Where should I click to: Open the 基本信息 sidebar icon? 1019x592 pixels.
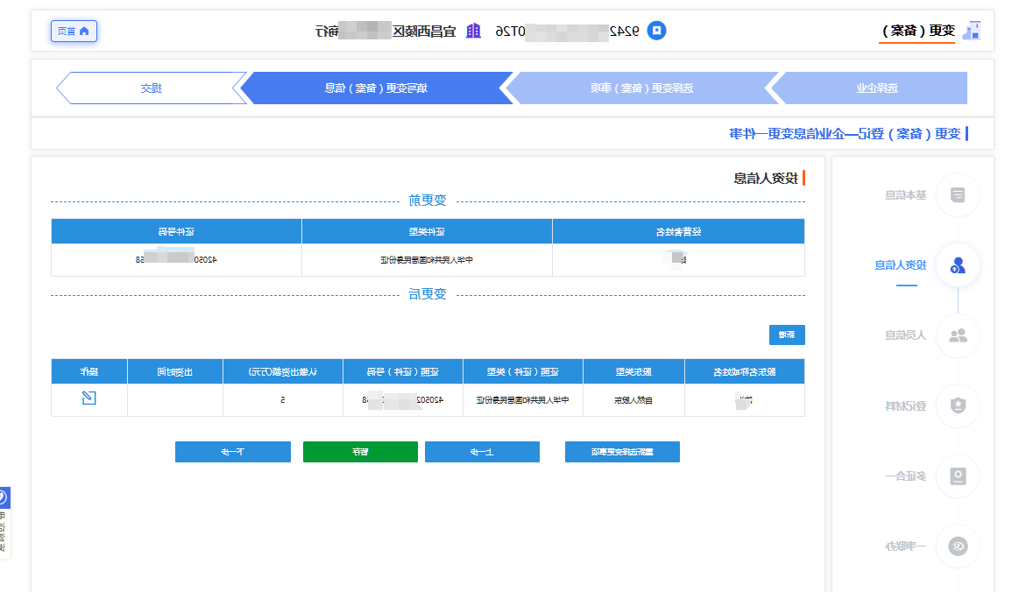[958, 195]
